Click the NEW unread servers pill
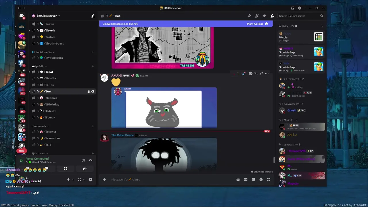368x207 pixels. [22, 151]
